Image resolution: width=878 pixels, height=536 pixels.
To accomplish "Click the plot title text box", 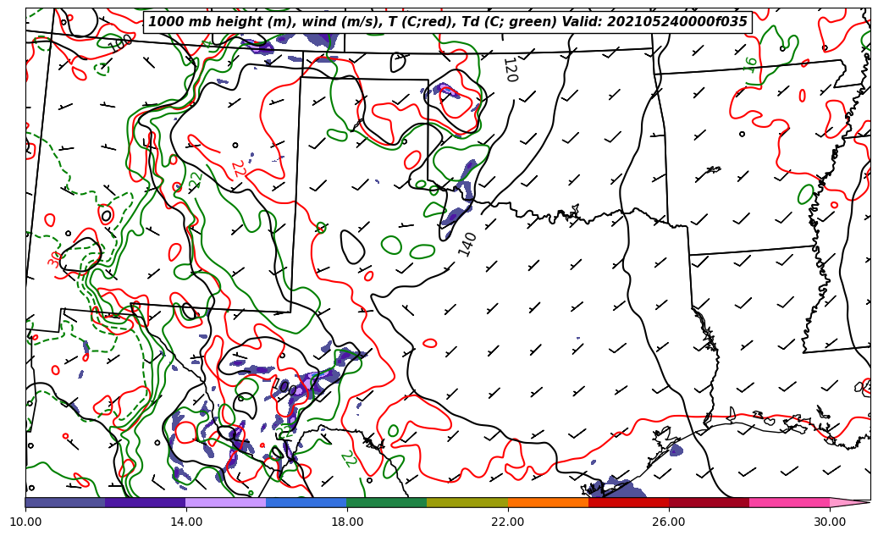I will point(448,22).
